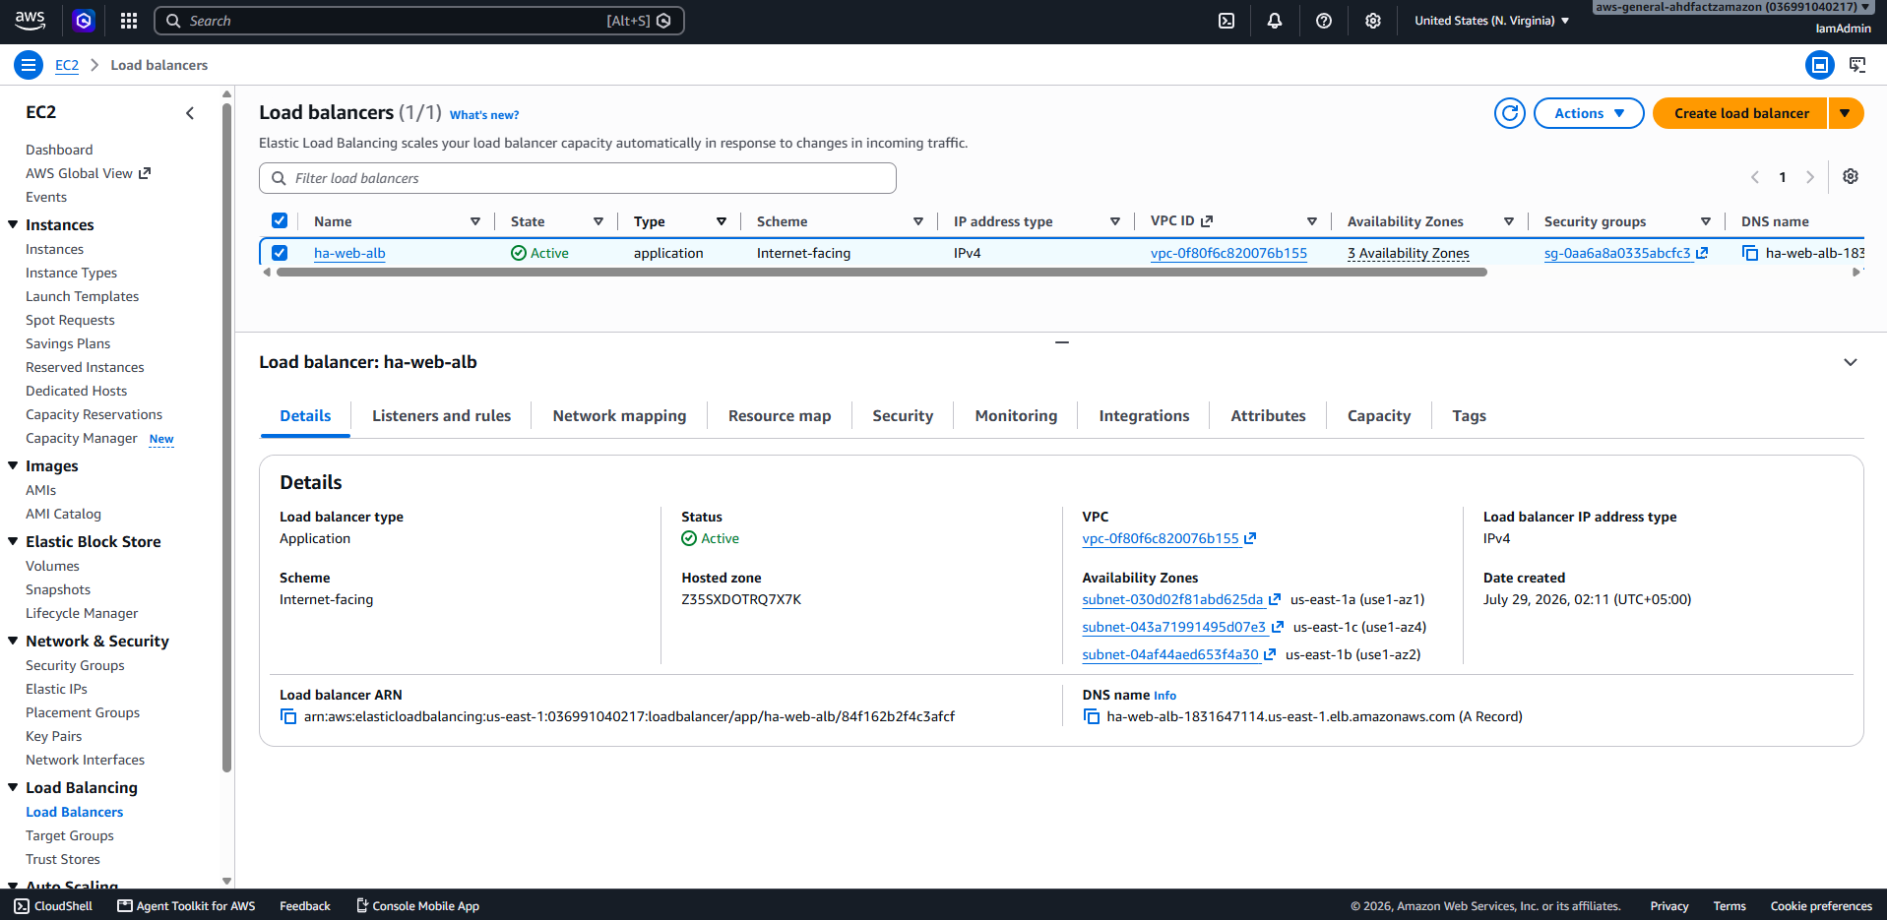Screen dimensions: 1887x920
Task: Open the security group external link icon
Action: (1702, 253)
